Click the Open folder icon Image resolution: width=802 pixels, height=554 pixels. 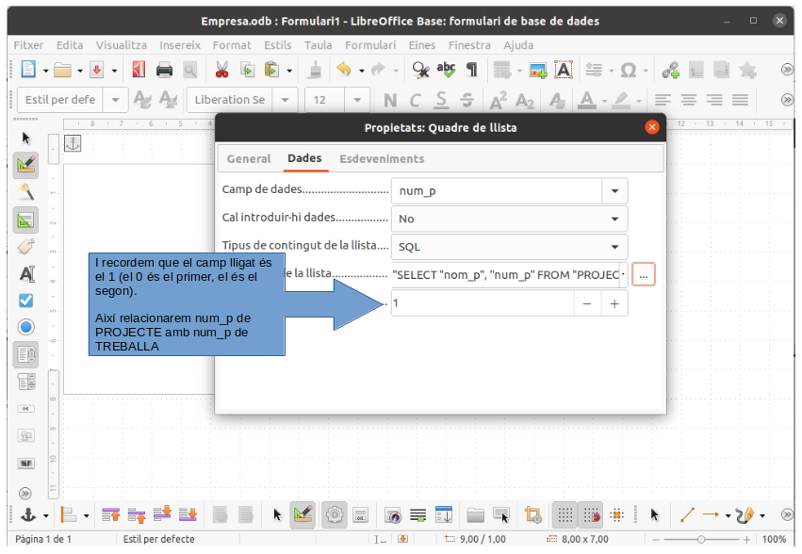62,70
